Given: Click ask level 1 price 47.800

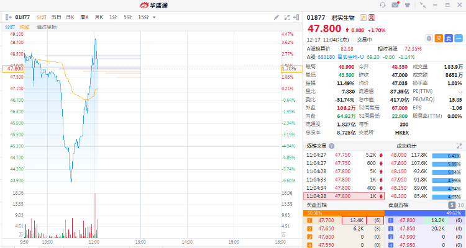Looking at the screenshot, I should click(407, 221).
